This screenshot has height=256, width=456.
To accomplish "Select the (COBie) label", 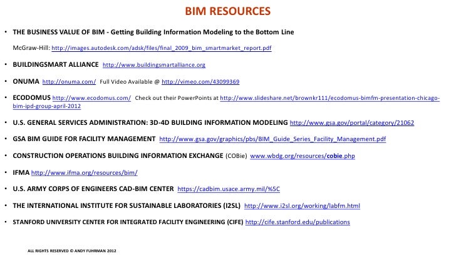I will pyautogui.click(x=236, y=156).
